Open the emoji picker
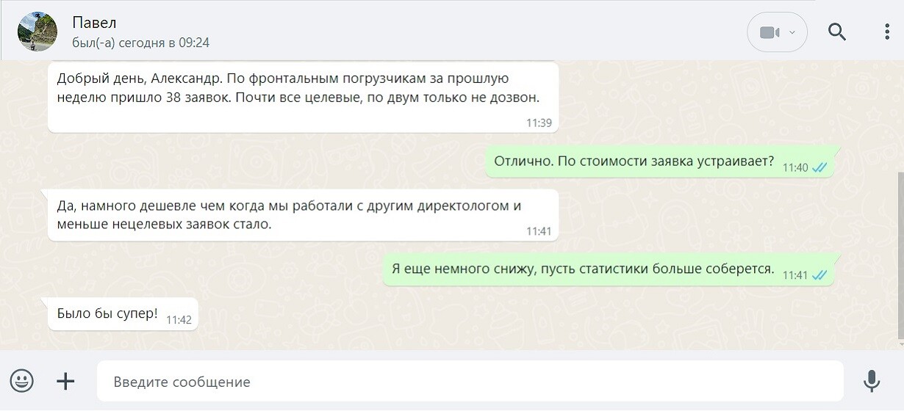 tap(22, 381)
